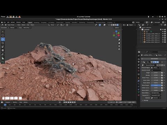167x125 pixels.
Task: Toggle the camera view icon
Action: [119, 46]
